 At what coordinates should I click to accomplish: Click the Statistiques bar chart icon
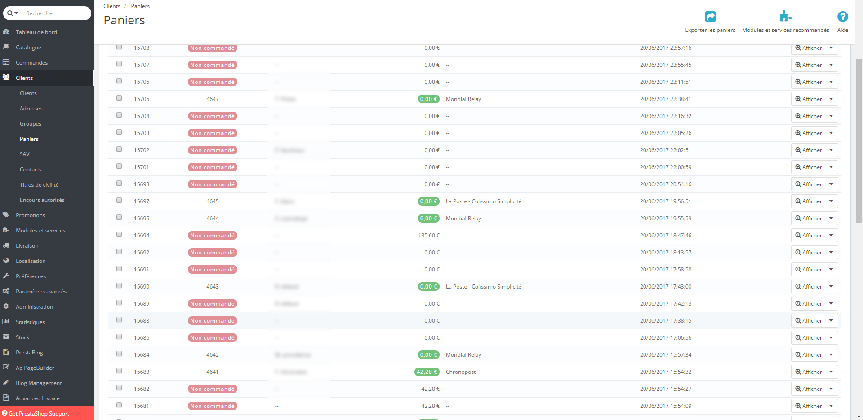6,322
